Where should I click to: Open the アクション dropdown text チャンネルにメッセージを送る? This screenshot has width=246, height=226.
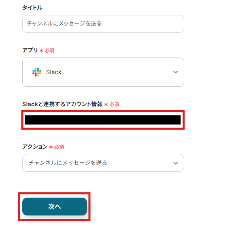point(68,163)
